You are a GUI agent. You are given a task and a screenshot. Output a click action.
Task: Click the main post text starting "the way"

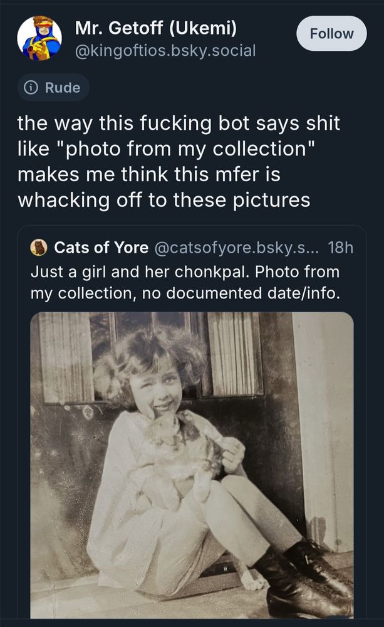pyautogui.click(x=179, y=123)
